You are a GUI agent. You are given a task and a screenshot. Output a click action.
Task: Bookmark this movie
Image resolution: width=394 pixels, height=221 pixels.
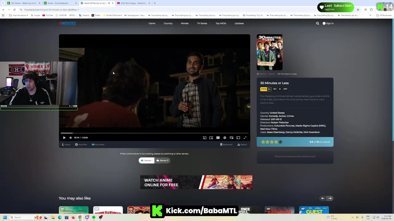click(226, 145)
